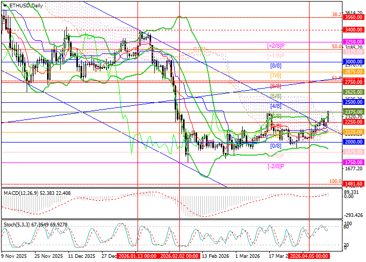Click the [8/8] Murrey level label

point(276,67)
